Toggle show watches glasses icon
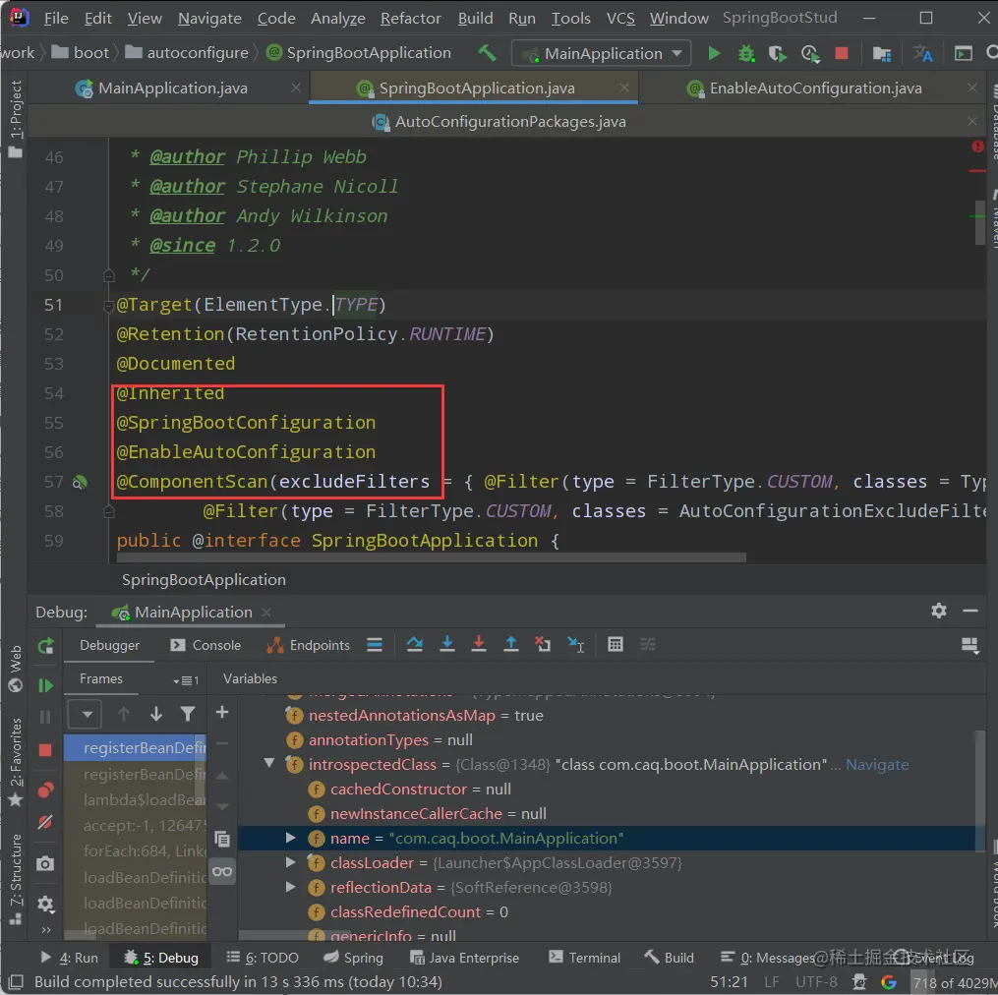The width and height of the screenshot is (998, 995). point(222,871)
